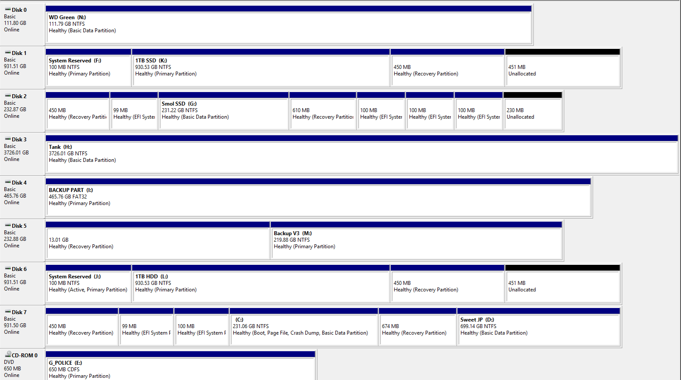This screenshot has height=380, width=681.
Task: Select the 610 MB recovery partition
Action: [323, 111]
